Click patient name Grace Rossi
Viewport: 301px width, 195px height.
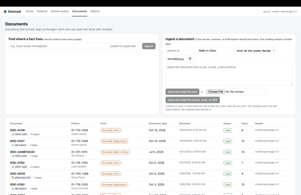click(x=78, y=177)
